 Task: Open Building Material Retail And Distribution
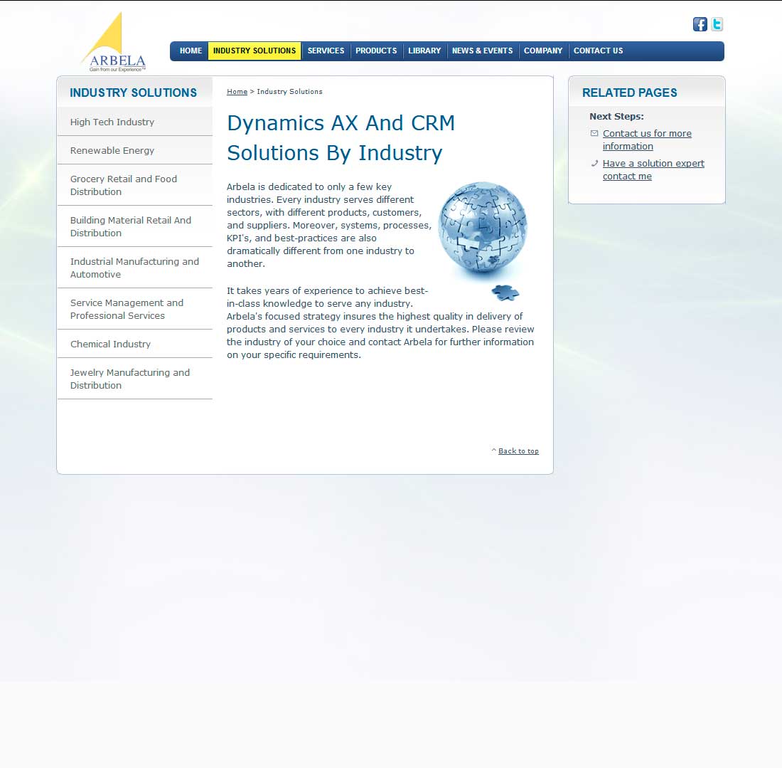tap(134, 227)
